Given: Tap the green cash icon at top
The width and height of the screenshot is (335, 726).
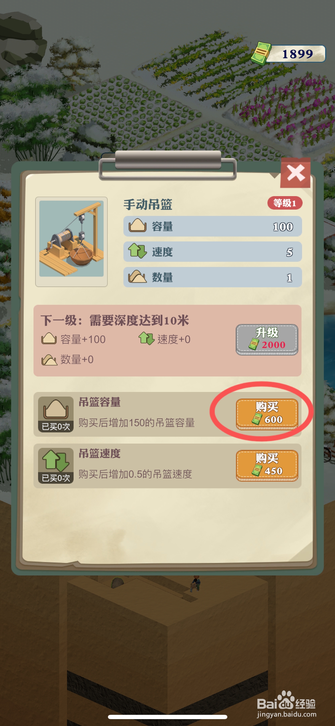Looking at the screenshot, I should coord(261,53).
